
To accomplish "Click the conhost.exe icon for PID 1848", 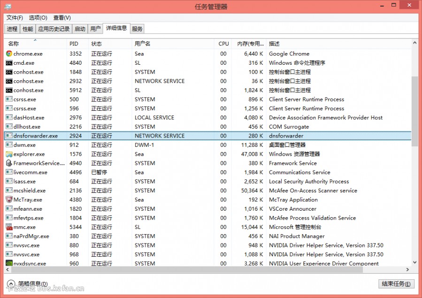I will (9, 72).
